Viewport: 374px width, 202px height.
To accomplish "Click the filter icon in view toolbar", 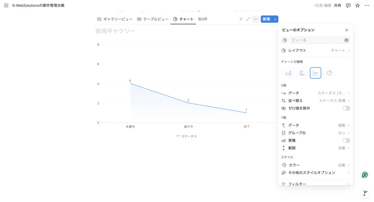I will (x=241, y=19).
